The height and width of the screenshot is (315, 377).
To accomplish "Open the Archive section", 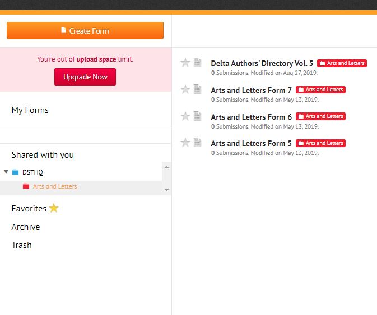I will [x=26, y=227].
